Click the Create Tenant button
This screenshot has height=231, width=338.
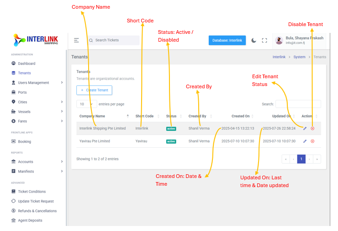pos(94,90)
